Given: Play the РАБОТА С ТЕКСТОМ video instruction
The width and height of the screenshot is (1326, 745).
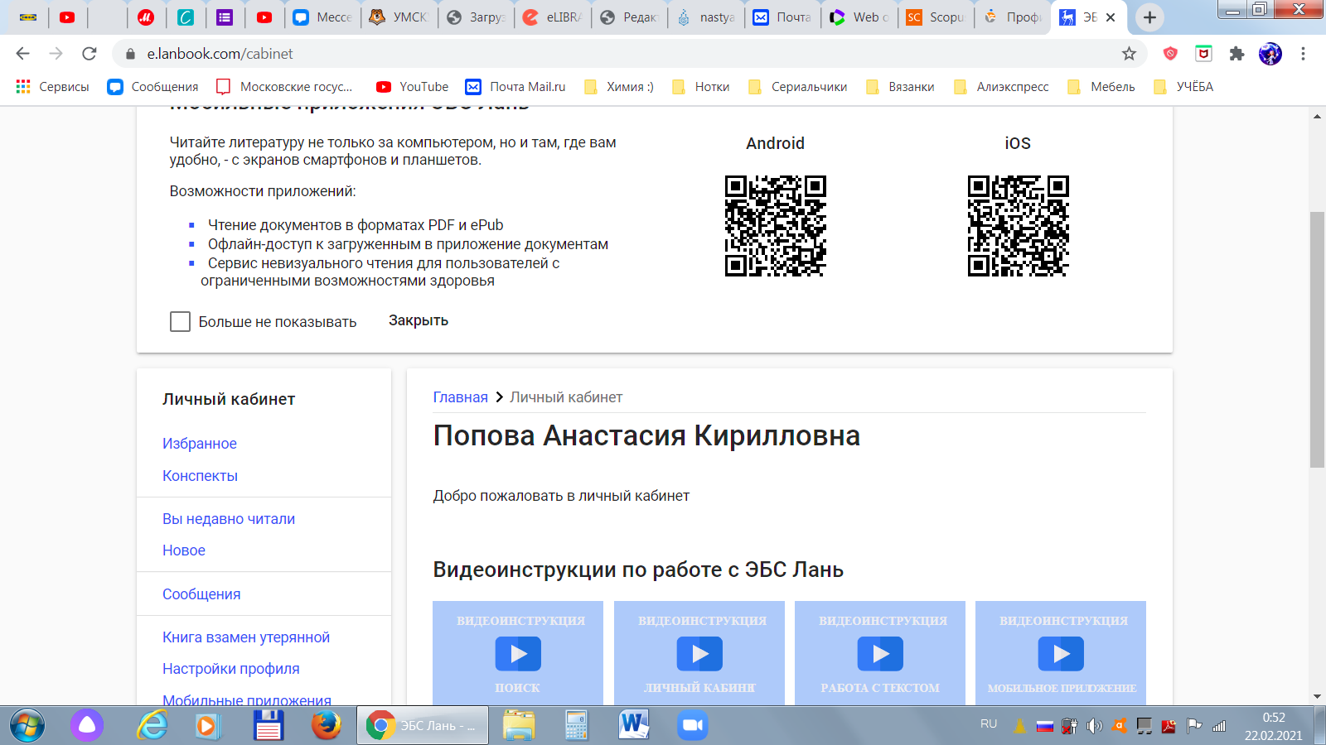Looking at the screenshot, I should point(880,653).
